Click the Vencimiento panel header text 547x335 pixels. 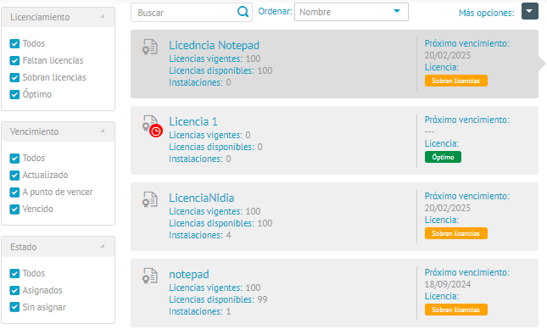point(34,131)
